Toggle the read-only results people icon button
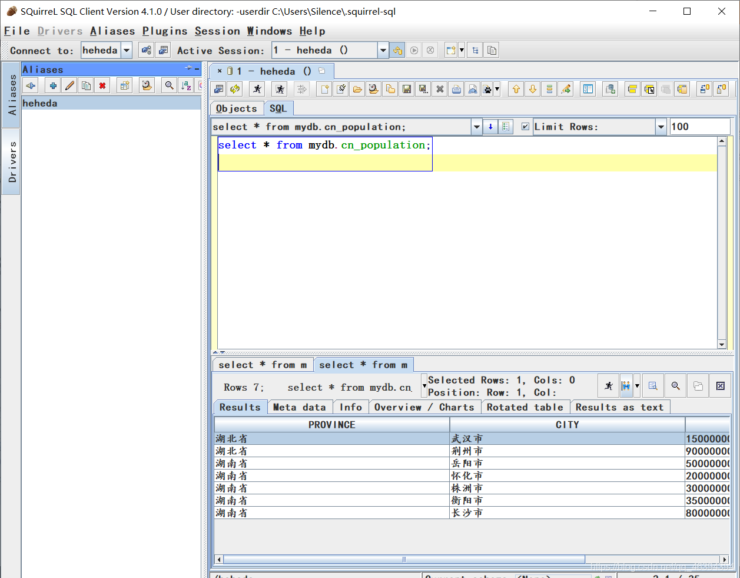740x578 pixels. point(626,386)
